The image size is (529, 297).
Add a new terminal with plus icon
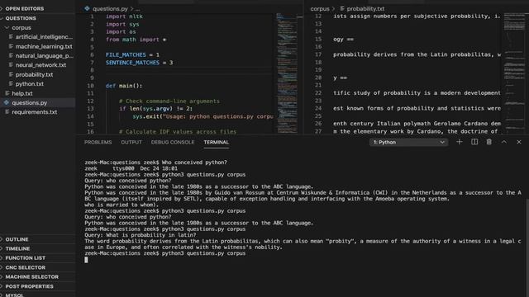tap(460, 142)
